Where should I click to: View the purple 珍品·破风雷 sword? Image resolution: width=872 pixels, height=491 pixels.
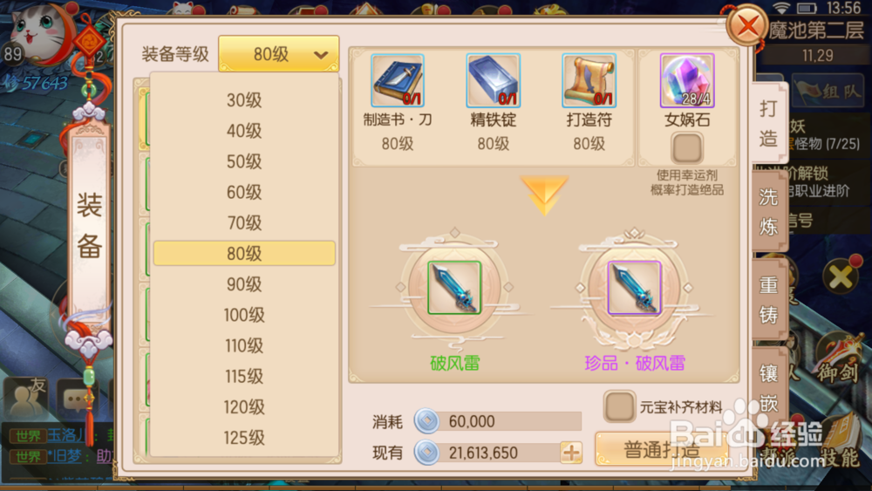pos(635,288)
